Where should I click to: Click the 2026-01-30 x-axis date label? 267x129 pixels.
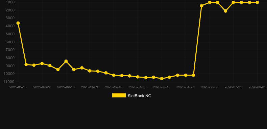pos(138,87)
